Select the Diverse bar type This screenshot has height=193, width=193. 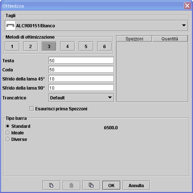[8, 139]
